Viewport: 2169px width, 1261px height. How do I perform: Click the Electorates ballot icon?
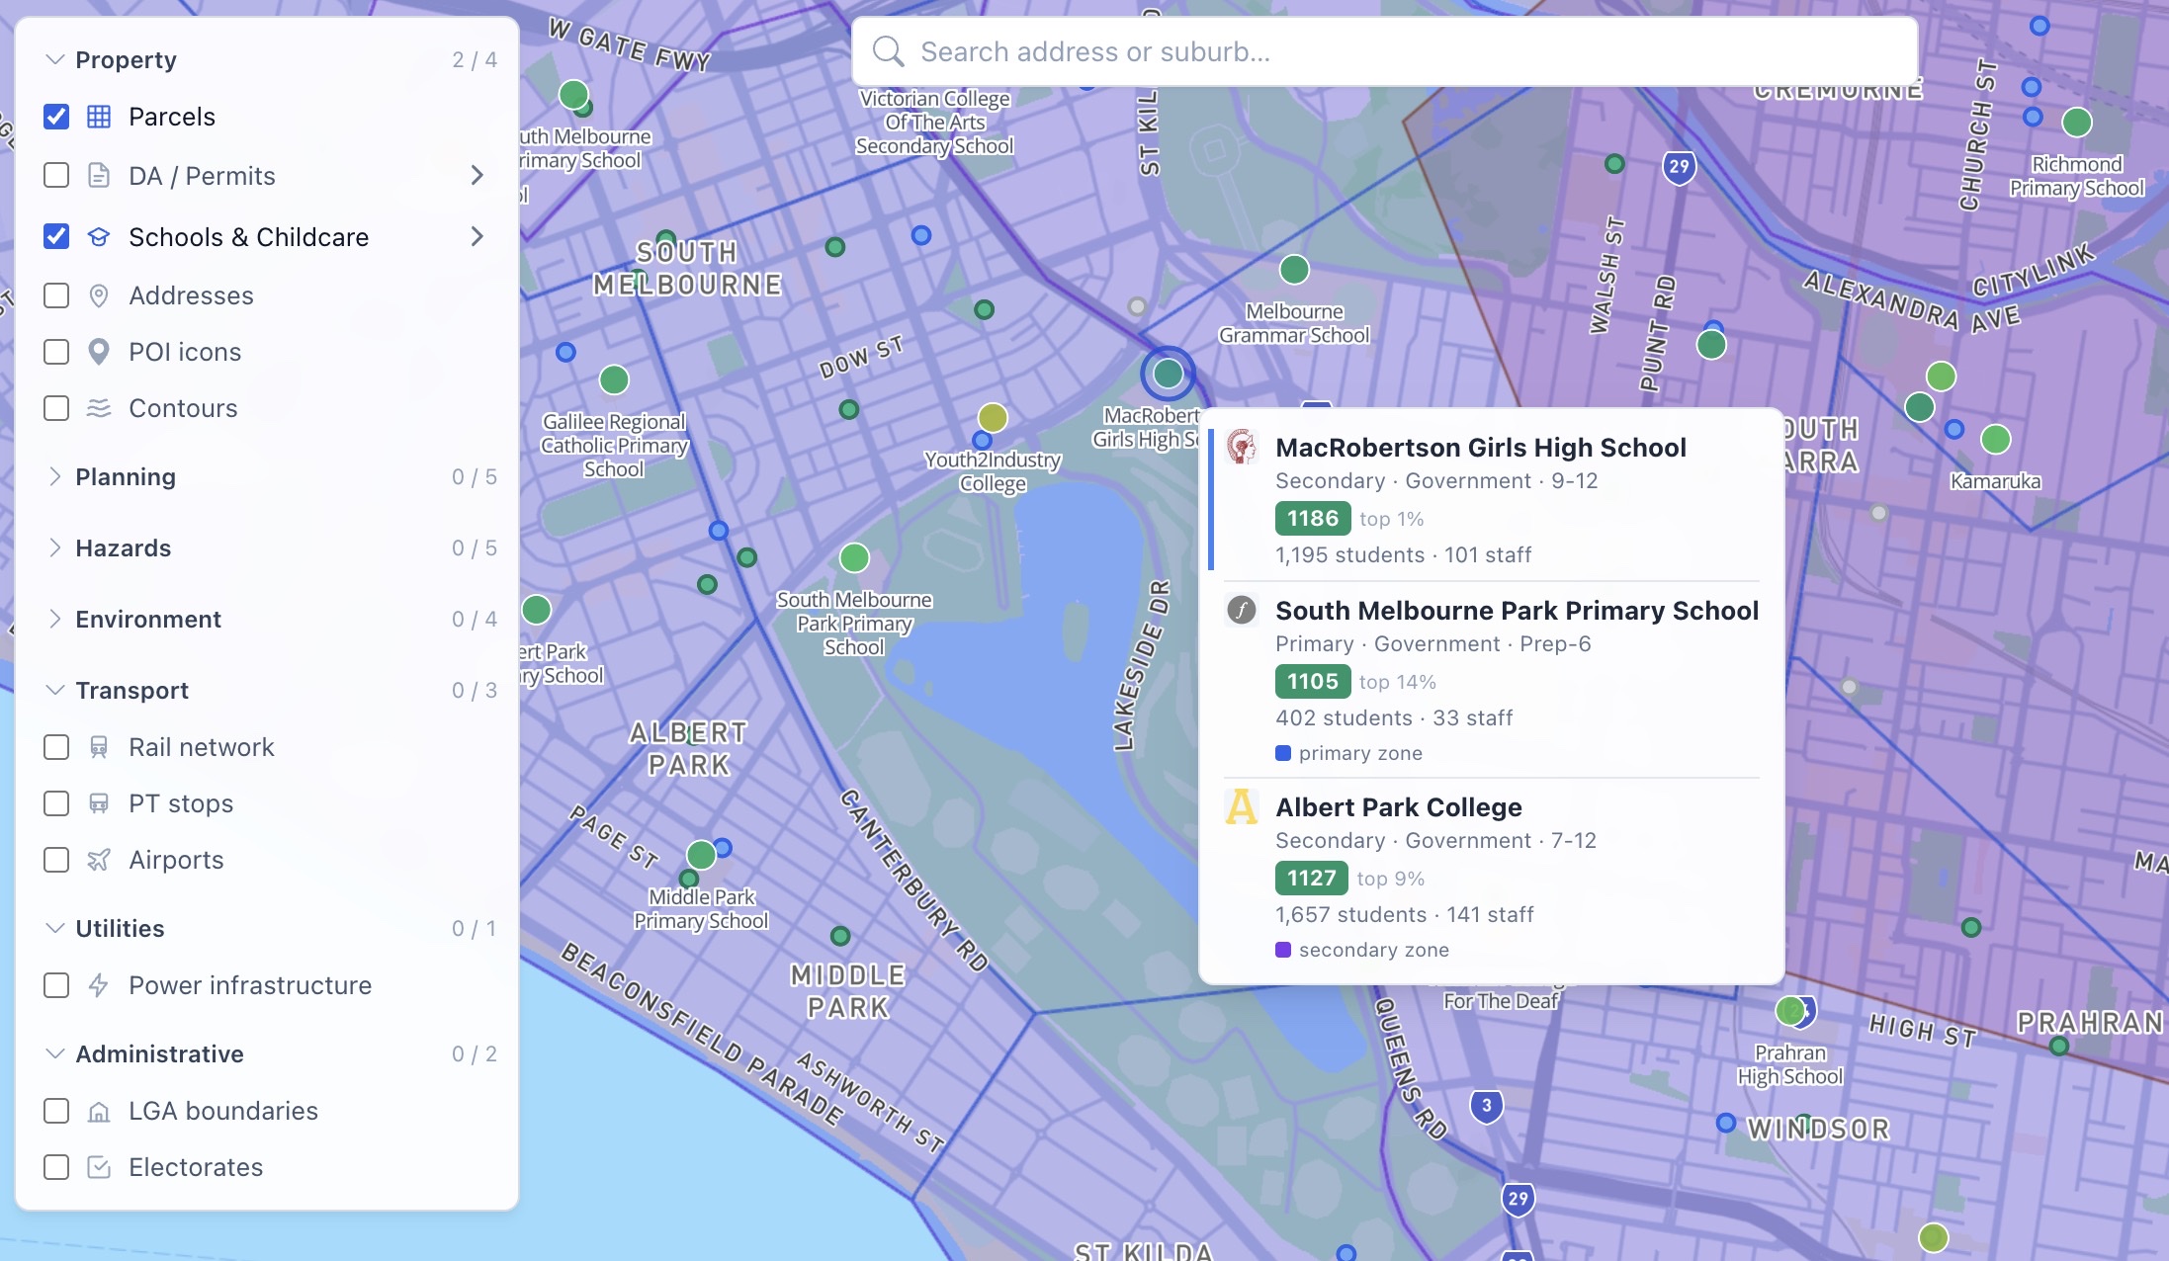point(99,1167)
